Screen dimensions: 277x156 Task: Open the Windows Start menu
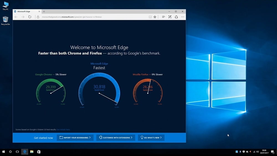coord(4,152)
